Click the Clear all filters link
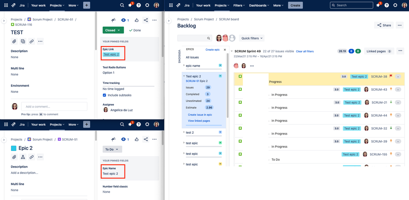Image resolution: width=409 pixels, height=200 pixels. click(304, 52)
